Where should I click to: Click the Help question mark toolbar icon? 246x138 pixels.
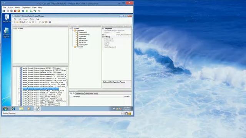tap(50, 22)
